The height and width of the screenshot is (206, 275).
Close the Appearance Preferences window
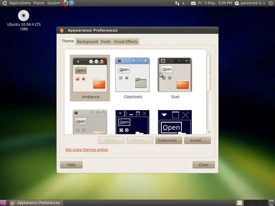(62, 30)
